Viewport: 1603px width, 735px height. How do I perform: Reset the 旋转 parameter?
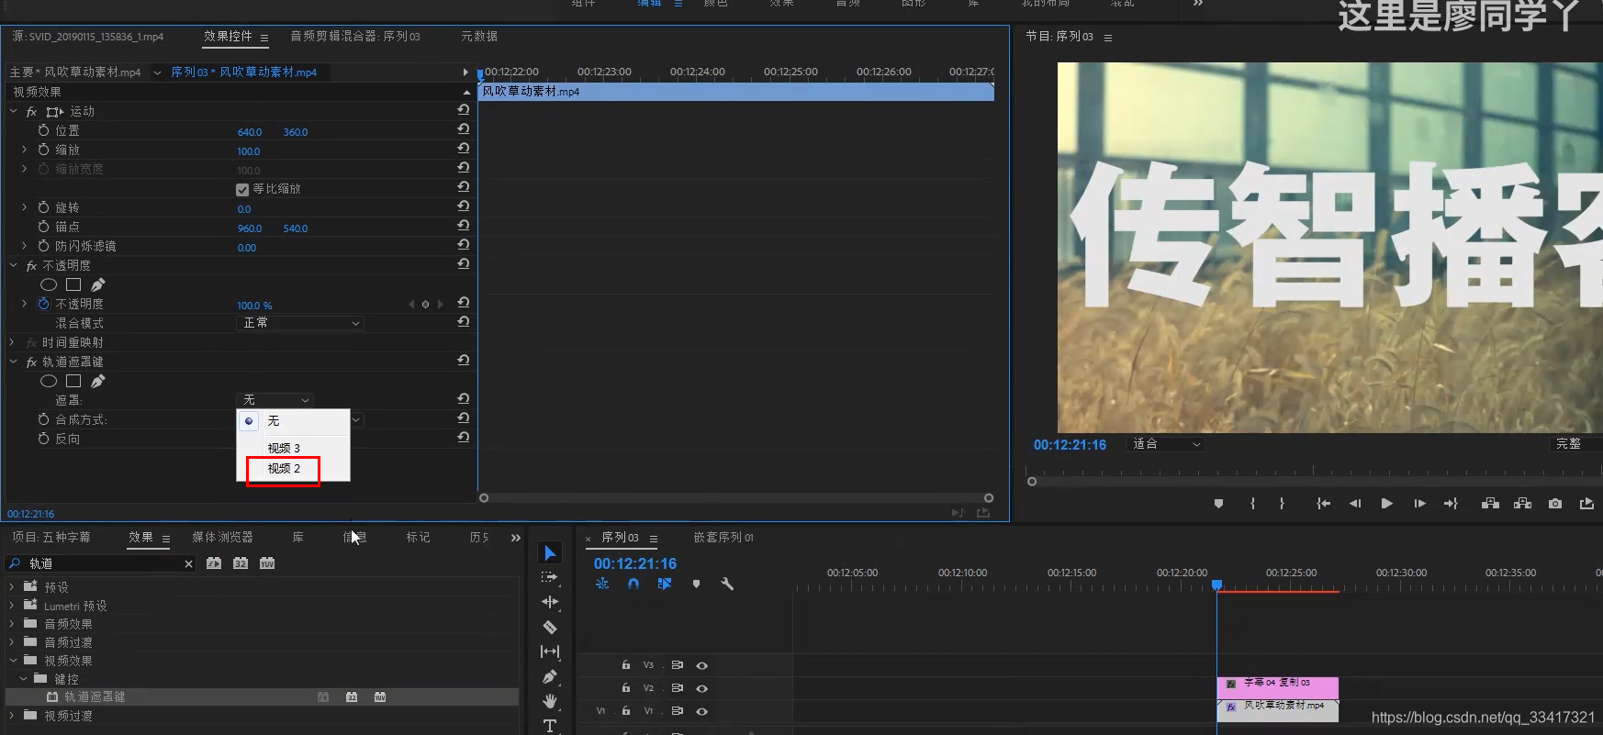[464, 206]
